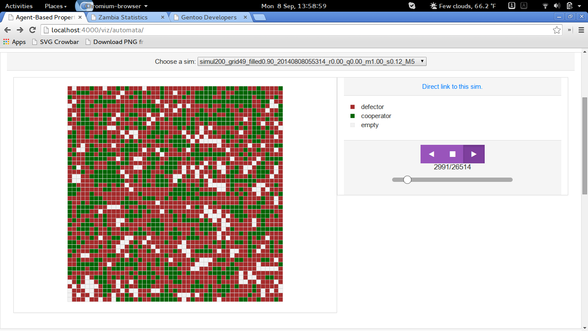Open the Places menu
Screen dimensions: 588x331
[x=56, y=6]
